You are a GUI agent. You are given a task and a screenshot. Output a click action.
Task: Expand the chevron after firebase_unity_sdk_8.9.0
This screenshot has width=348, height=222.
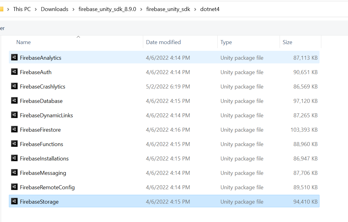(x=141, y=9)
